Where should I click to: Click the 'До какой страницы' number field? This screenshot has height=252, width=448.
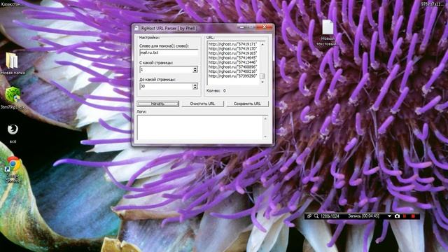[x=166, y=86]
